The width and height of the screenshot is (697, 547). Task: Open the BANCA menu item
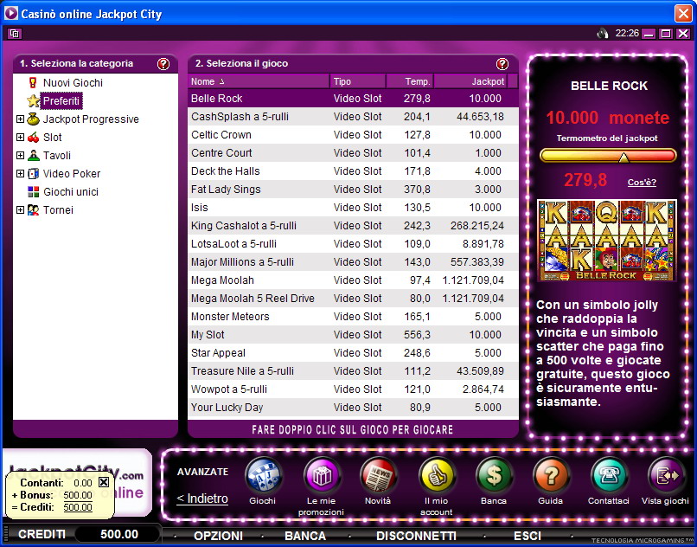[305, 536]
